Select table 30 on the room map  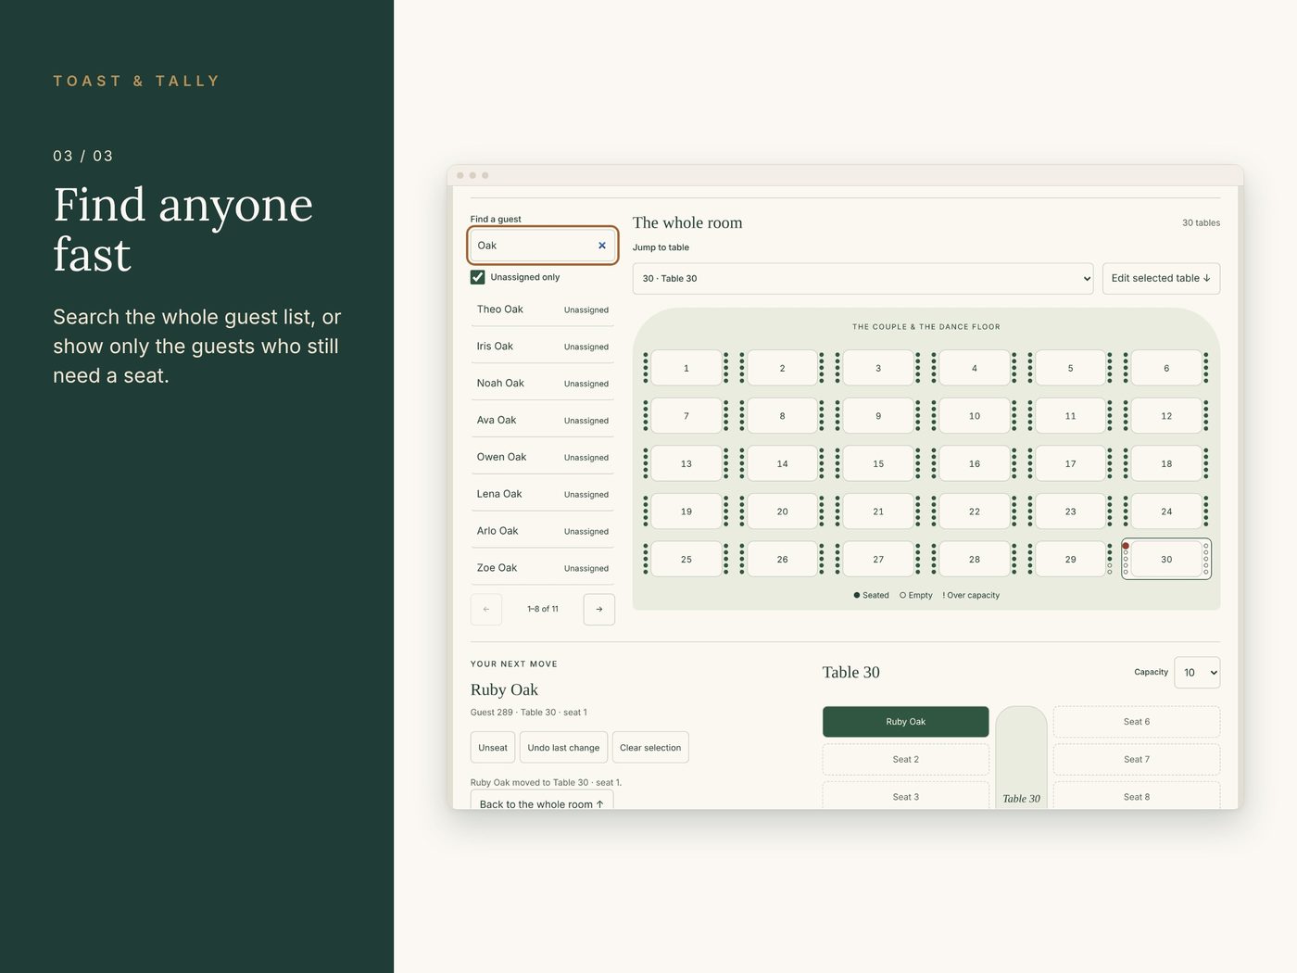coord(1166,560)
